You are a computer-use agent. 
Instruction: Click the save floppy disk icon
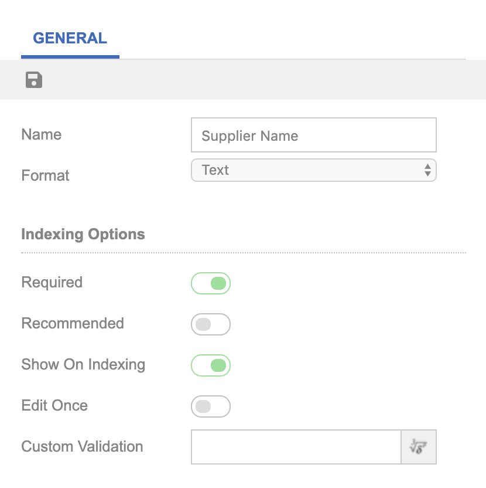point(34,80)
